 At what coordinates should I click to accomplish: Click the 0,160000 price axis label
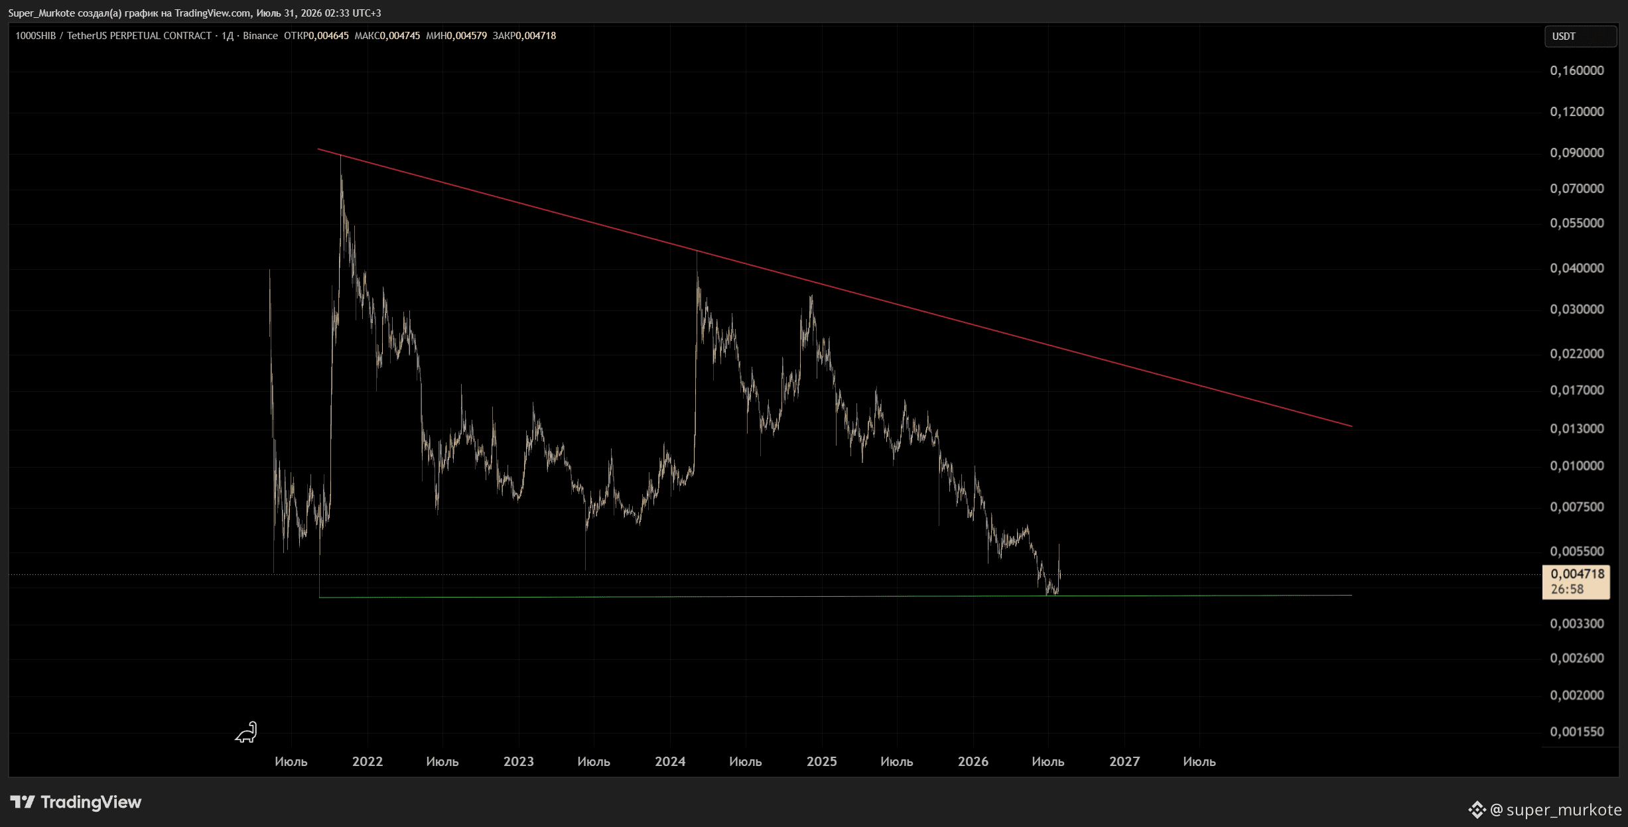(x=1577, y=71)
